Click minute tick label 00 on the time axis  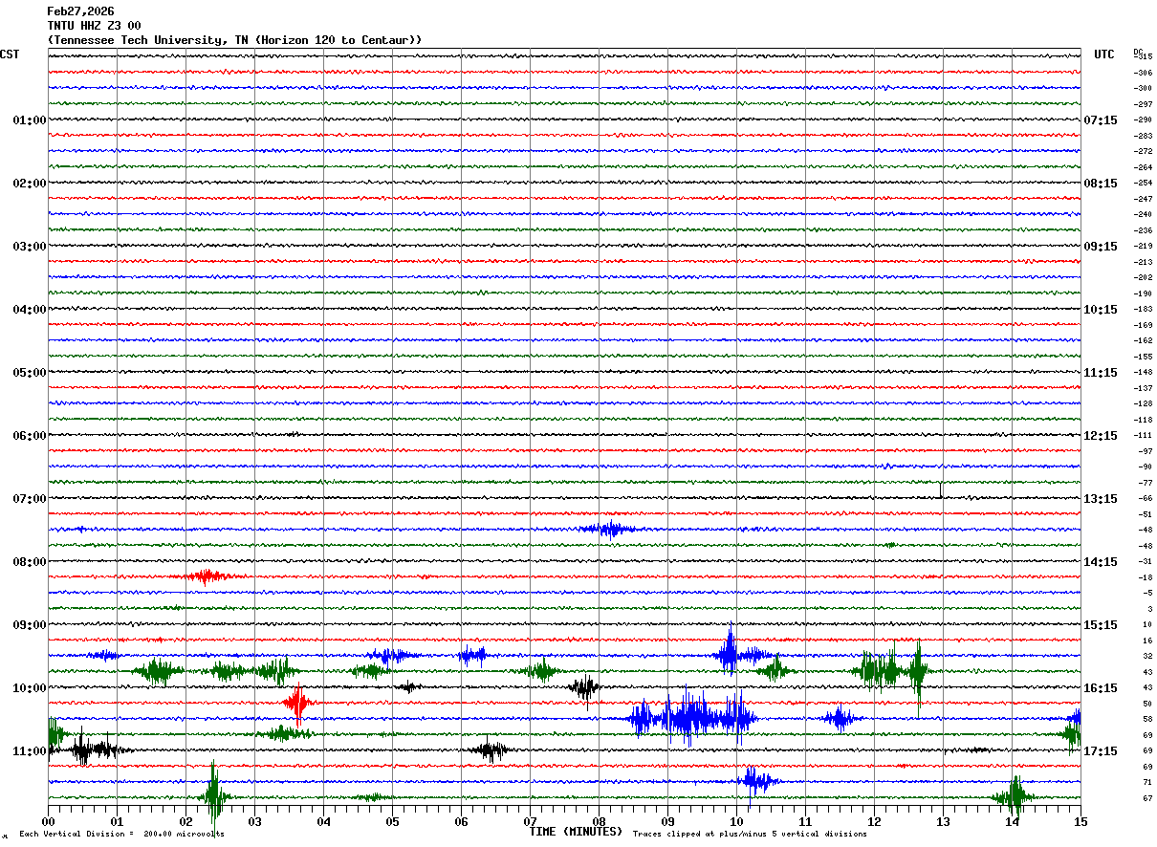(x=48, y=821)
